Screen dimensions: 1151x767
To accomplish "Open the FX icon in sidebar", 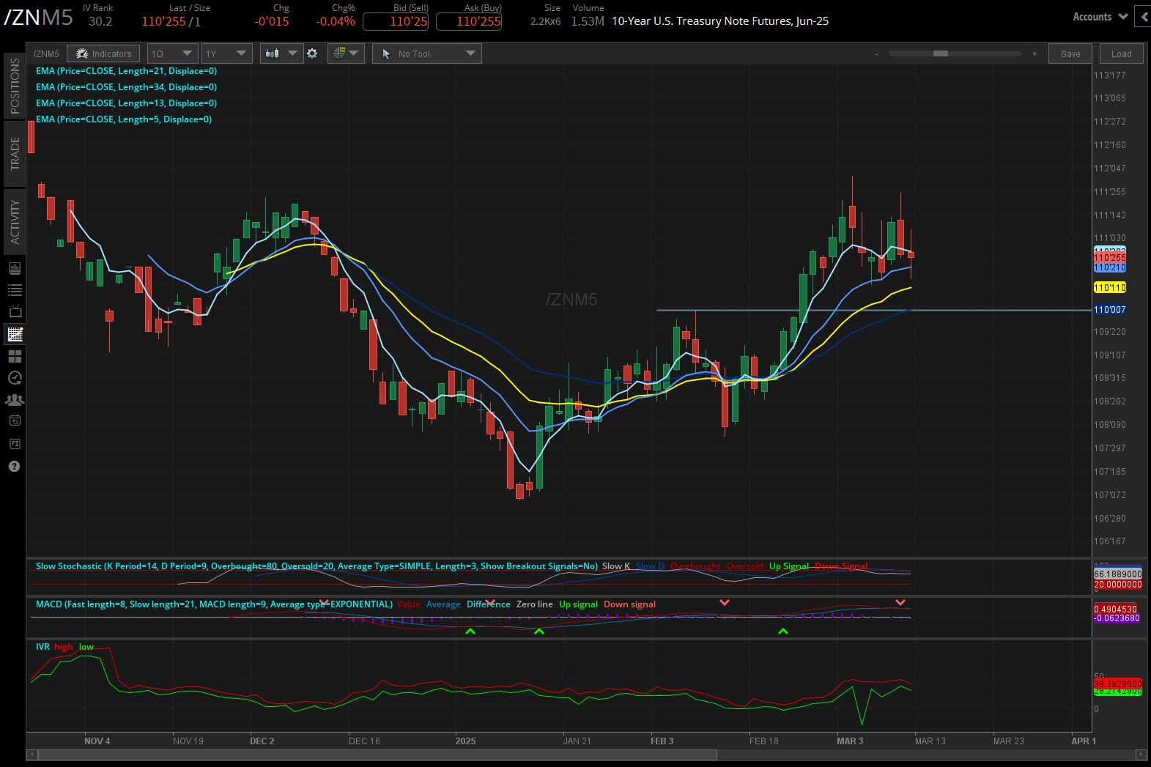I will [x=15, y=444].
